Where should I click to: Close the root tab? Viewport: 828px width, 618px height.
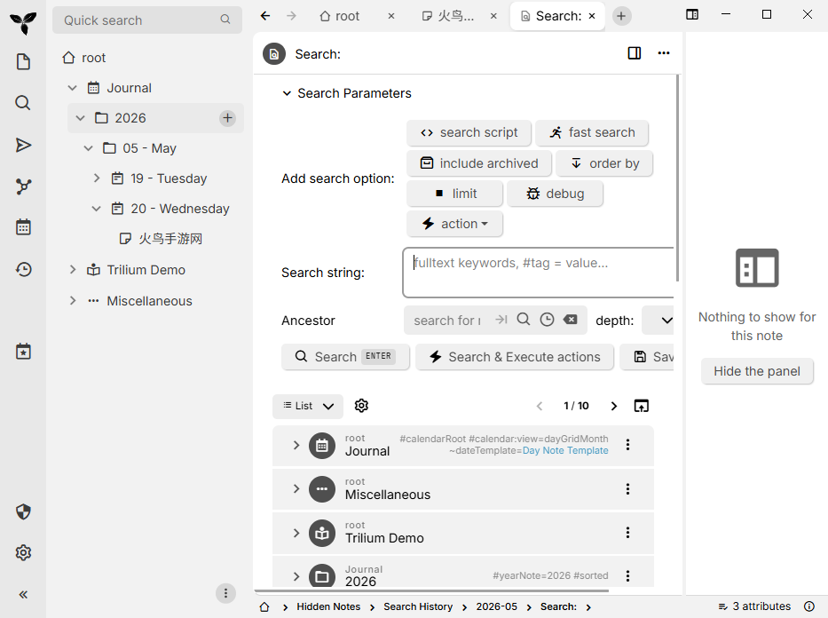[x=391, y=16]
